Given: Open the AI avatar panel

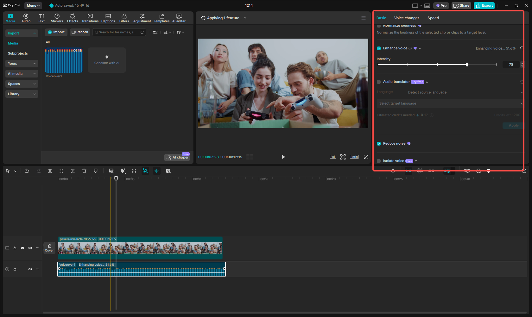Looking at the screenshot, I should (x=179, y=18).
